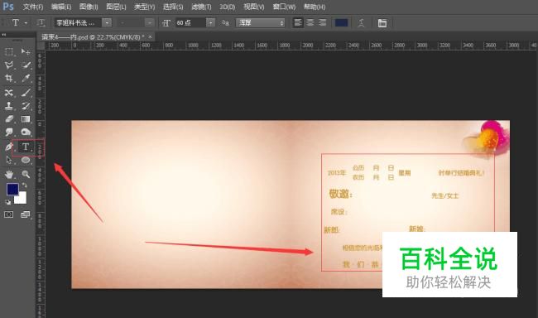Activate the Eraser tool

click(9, 118)
